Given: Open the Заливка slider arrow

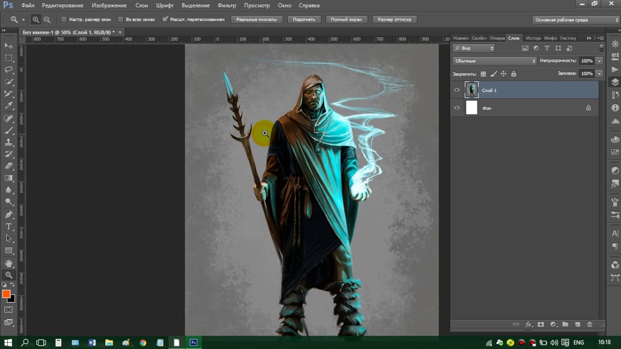Looking at the screenshot, I should pyautogui.click(x=600, y=74).
